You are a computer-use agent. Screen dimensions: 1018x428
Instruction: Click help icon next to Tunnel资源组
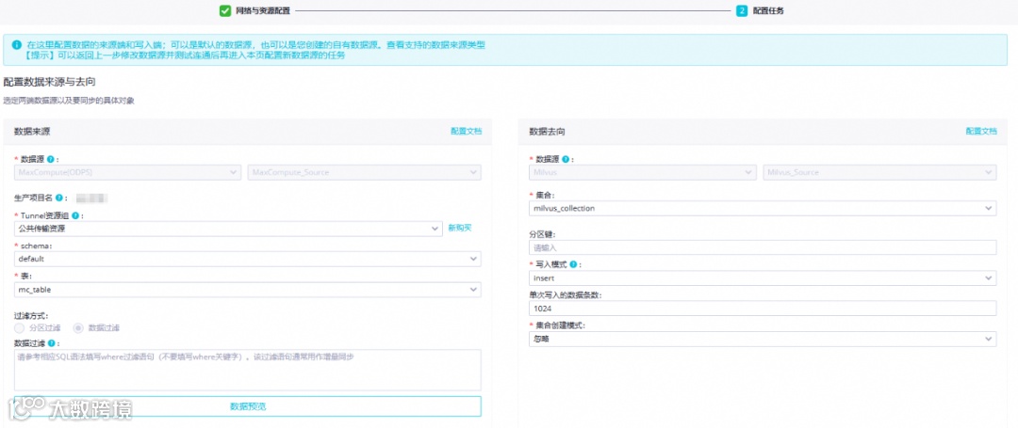(x=75, y=215)
